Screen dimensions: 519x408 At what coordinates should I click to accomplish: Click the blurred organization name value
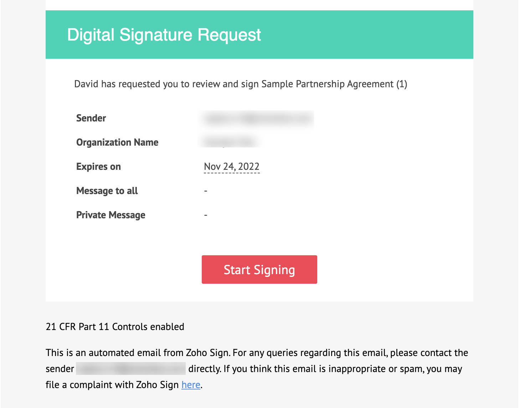pyautogui.click(x=229, y=142)
